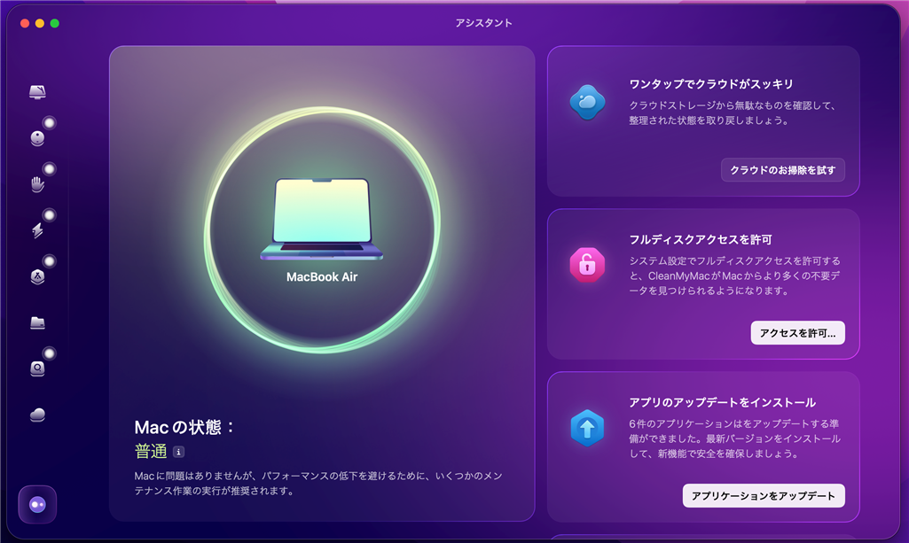
Task: Click the blue cloud cleanup card icon
Action: (x=587, y=103)
